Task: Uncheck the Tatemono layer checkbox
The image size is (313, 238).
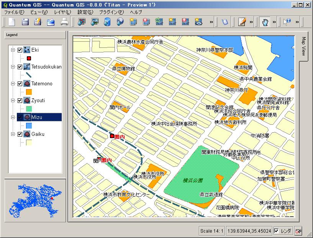Action: coord(20,83)
